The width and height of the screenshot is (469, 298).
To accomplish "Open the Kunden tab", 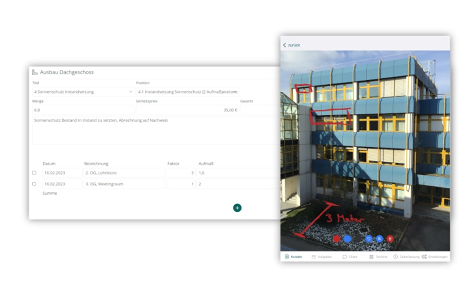I will pos(294,257).
